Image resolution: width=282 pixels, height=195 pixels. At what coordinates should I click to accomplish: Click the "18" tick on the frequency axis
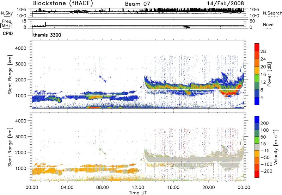(x=24, y=21)
